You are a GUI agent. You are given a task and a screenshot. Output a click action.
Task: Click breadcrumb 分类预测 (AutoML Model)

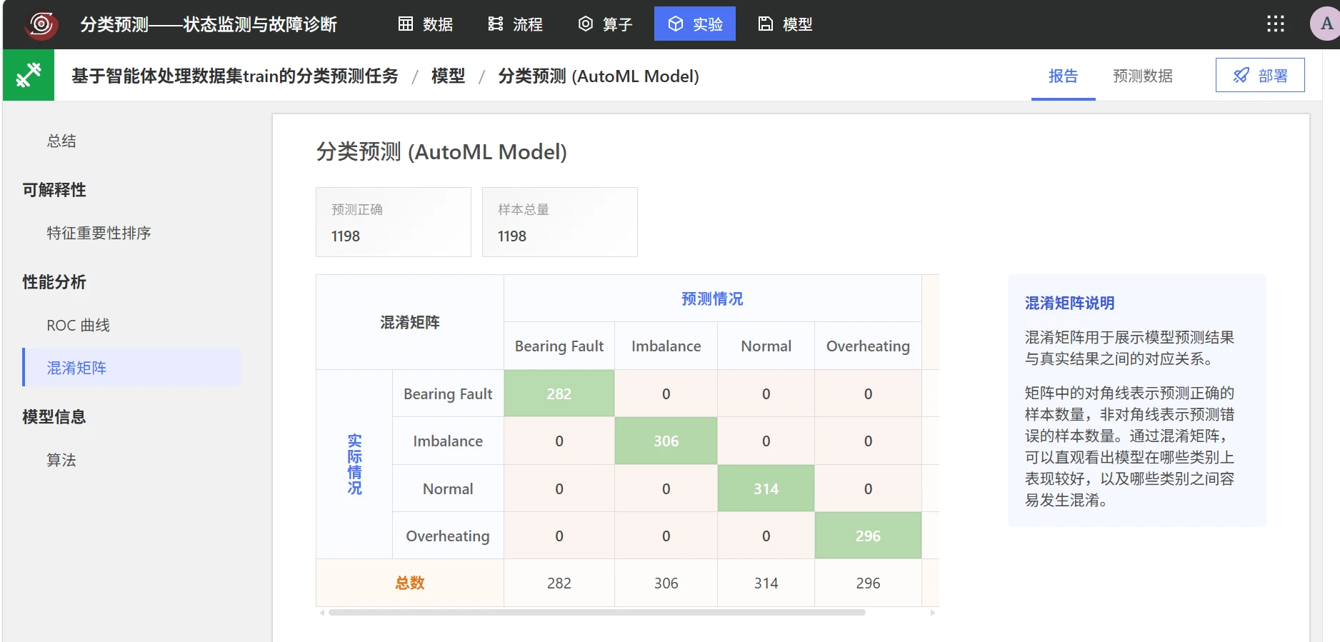(599, 76)
